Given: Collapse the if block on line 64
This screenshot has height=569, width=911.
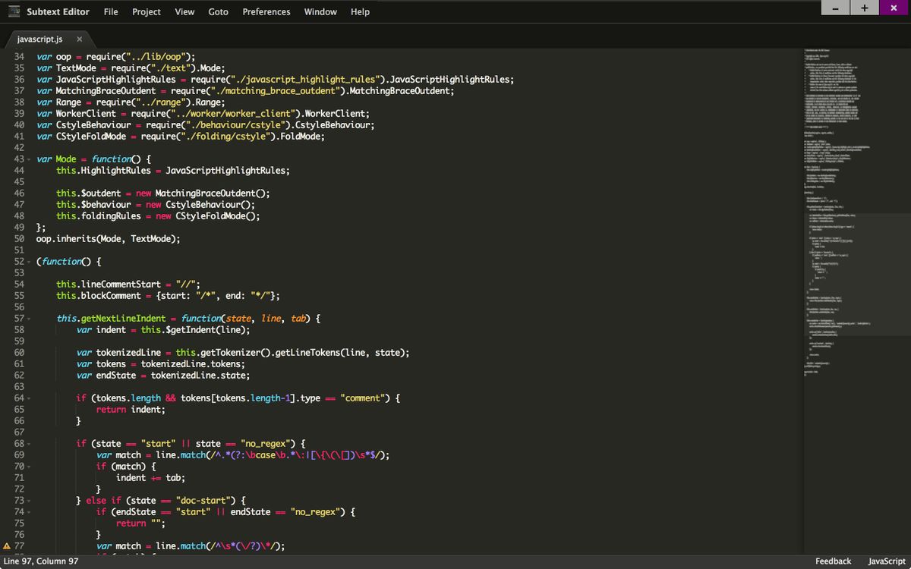Looking at the screenshot, I should tap(28, 398).
